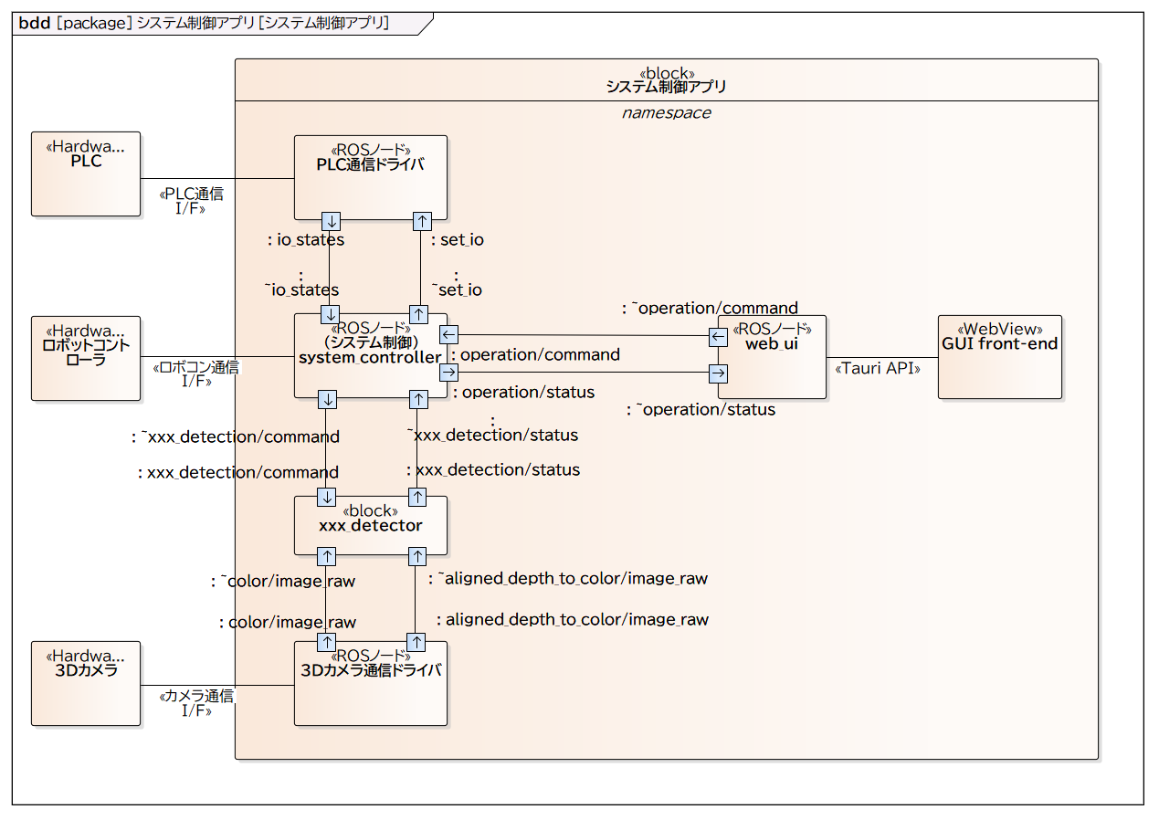Select the aligned_depth_to_color port on 3Dカメラ通信ドライバ

416,642
